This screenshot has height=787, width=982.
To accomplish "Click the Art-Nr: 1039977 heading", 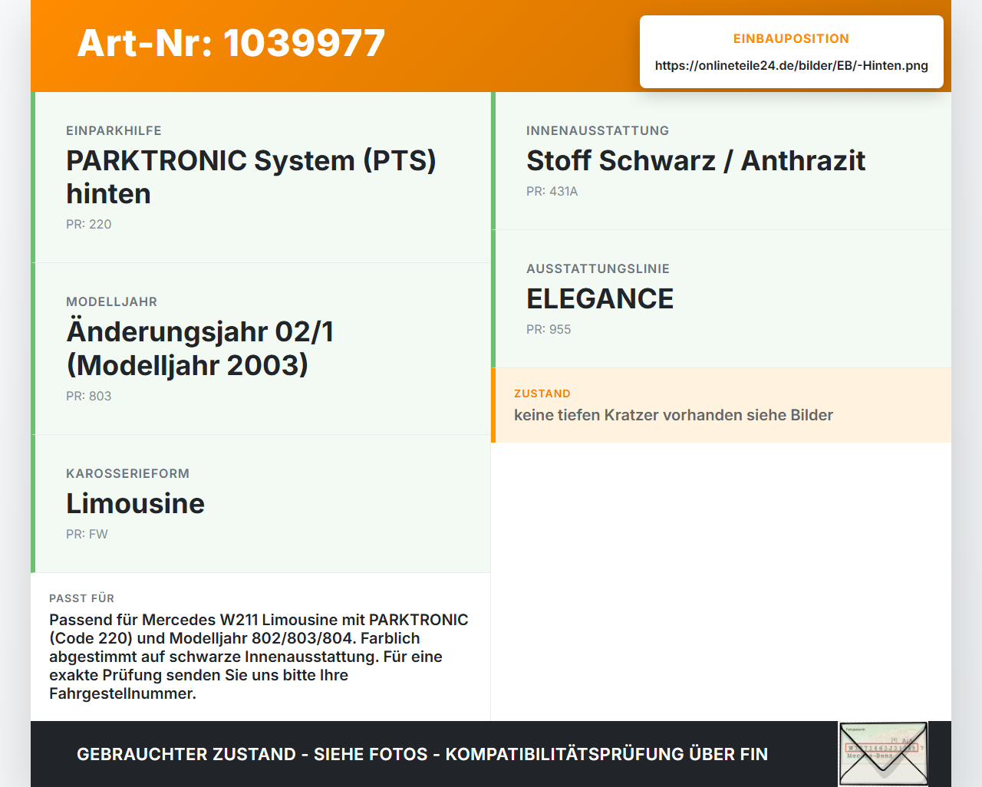I will tap(231, 43).
